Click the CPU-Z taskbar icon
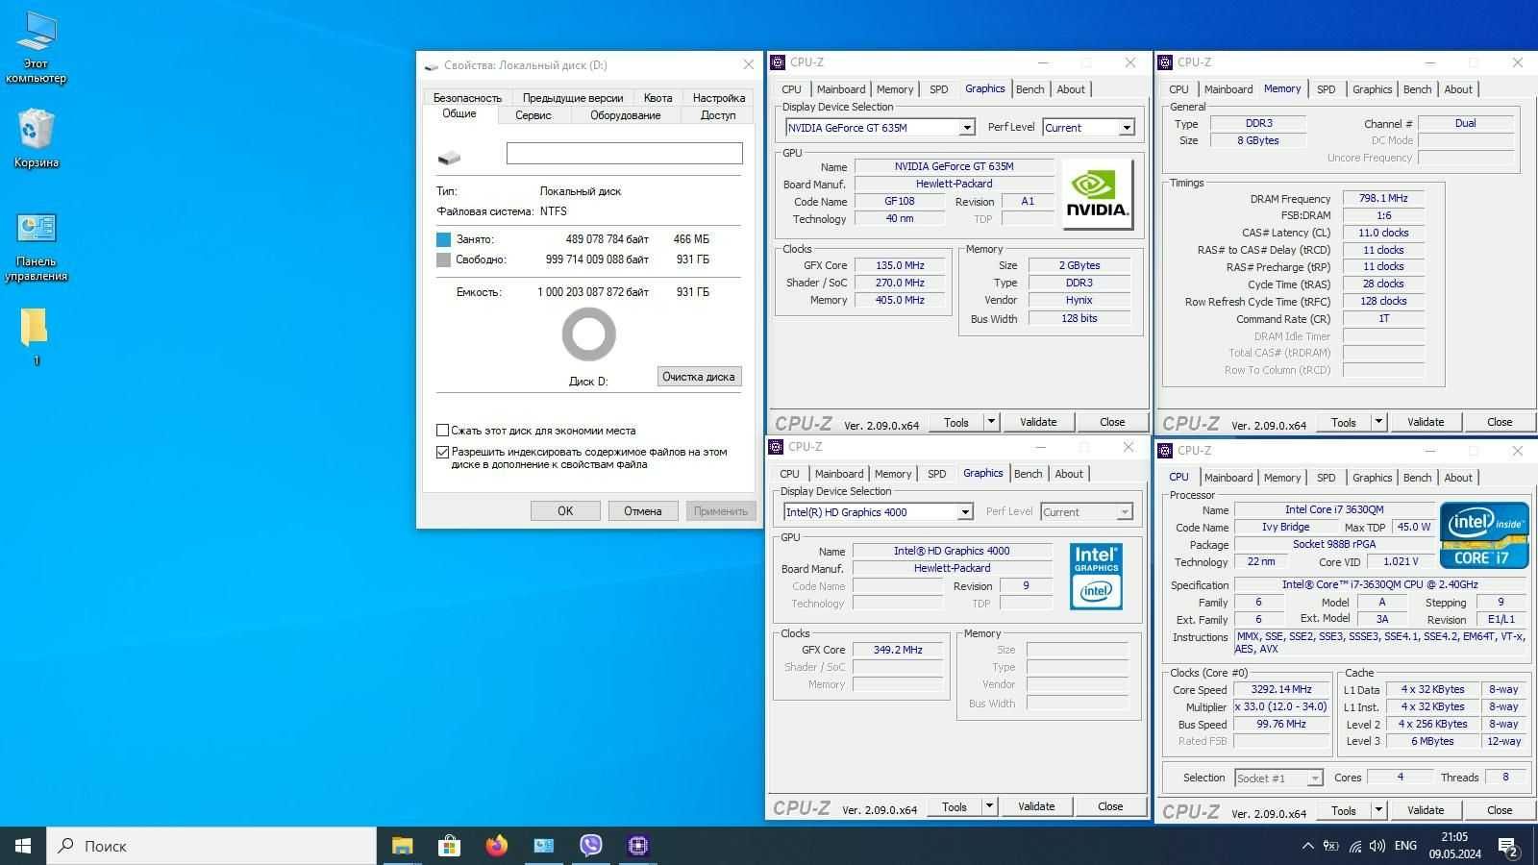 [637, 846]
